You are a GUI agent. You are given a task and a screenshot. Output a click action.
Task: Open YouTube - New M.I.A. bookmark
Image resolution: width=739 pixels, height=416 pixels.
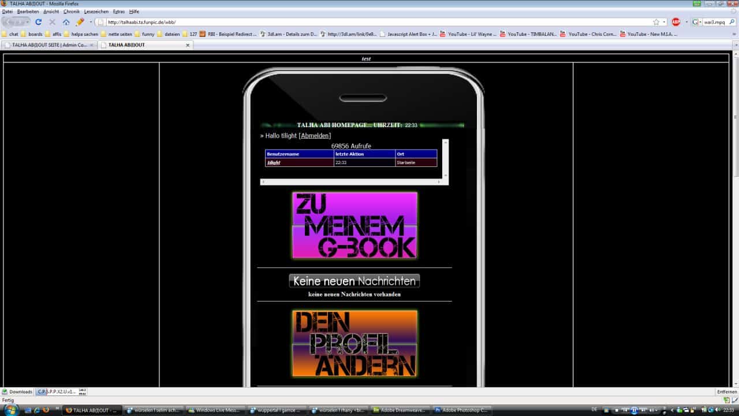click(x=649, y=34)
